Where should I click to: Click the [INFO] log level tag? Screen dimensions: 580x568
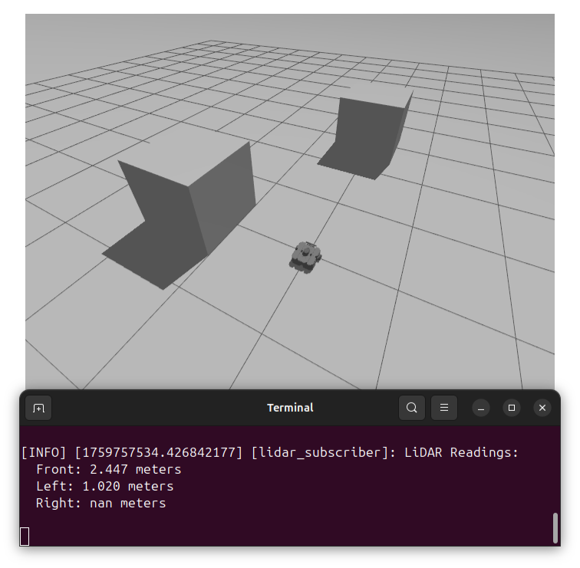[45, 452]
